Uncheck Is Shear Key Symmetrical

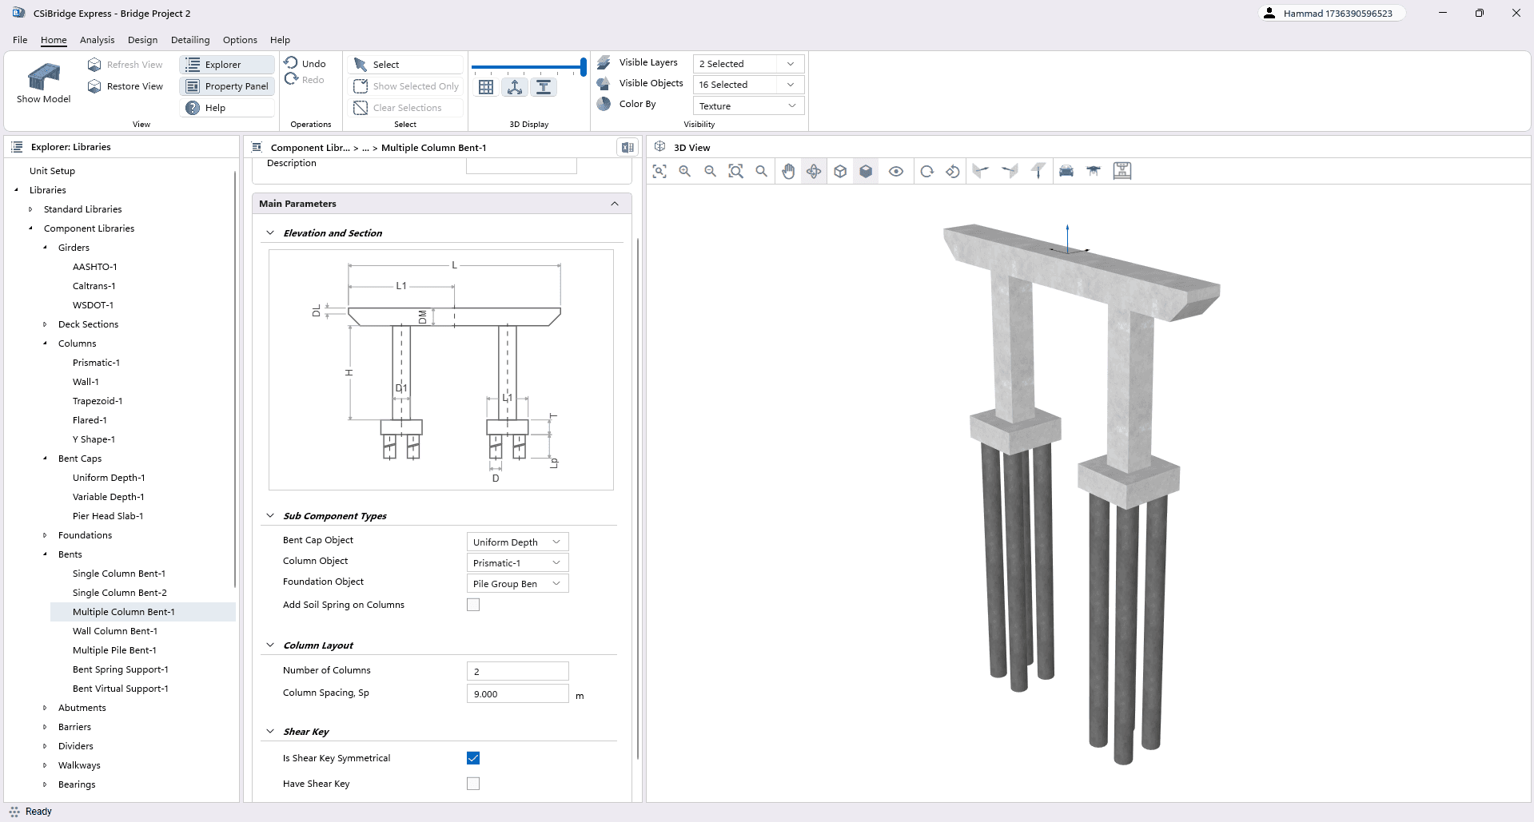click(473, 758)
